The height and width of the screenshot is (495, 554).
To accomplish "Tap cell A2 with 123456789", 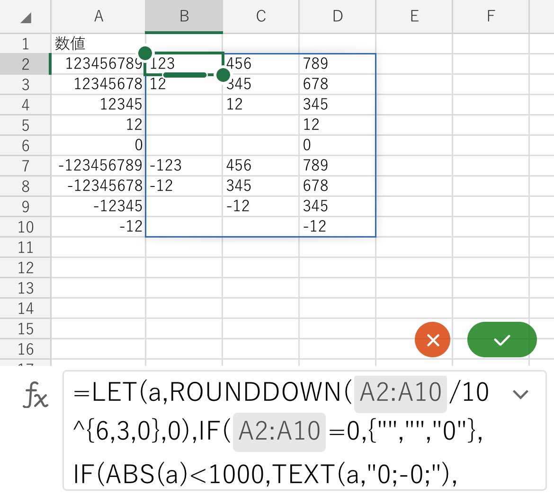I will (98, 64).
